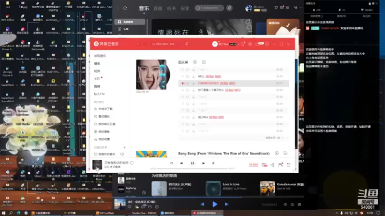Open skin theme shirt icon in NetEase header
Viewport: 385px width, 216px height.
point(243,44)
